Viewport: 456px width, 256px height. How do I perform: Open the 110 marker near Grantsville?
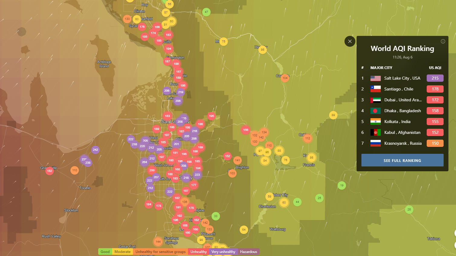[x=75, y=170]
